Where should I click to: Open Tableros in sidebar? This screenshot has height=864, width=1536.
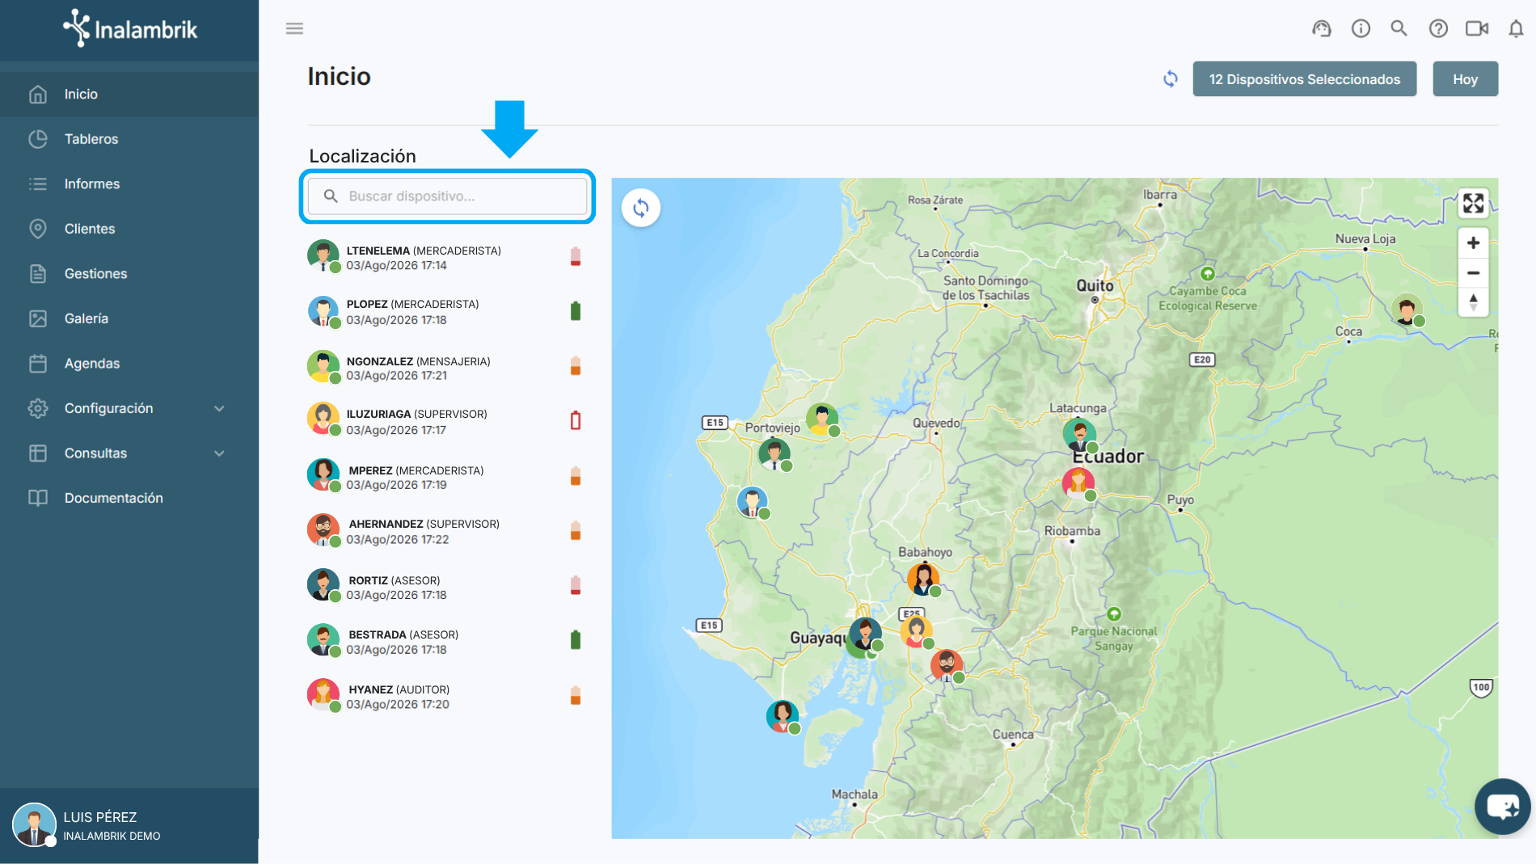(x=129, y=139)
